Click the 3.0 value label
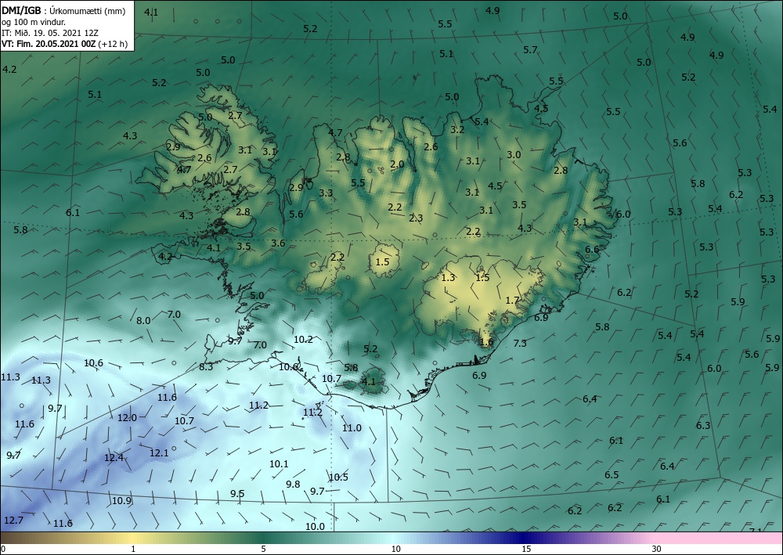This screenshot has height=555, width=783. (514, 155)
